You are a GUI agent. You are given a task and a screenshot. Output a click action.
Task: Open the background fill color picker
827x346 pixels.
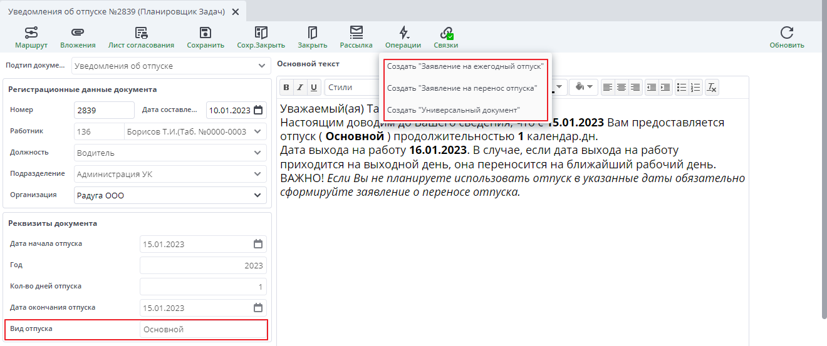pyautogui.click(x=583, y=88)
